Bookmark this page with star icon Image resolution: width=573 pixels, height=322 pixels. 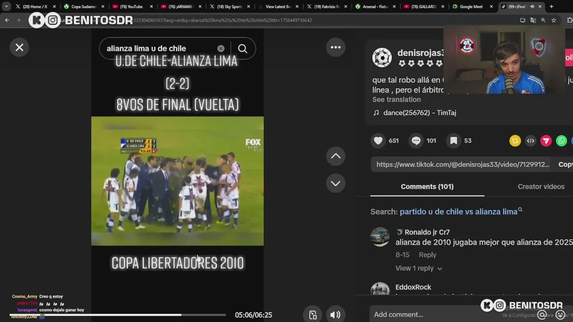tap(554, 20)
